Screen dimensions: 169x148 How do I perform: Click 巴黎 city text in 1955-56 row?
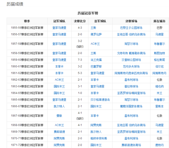click(159, 28)
